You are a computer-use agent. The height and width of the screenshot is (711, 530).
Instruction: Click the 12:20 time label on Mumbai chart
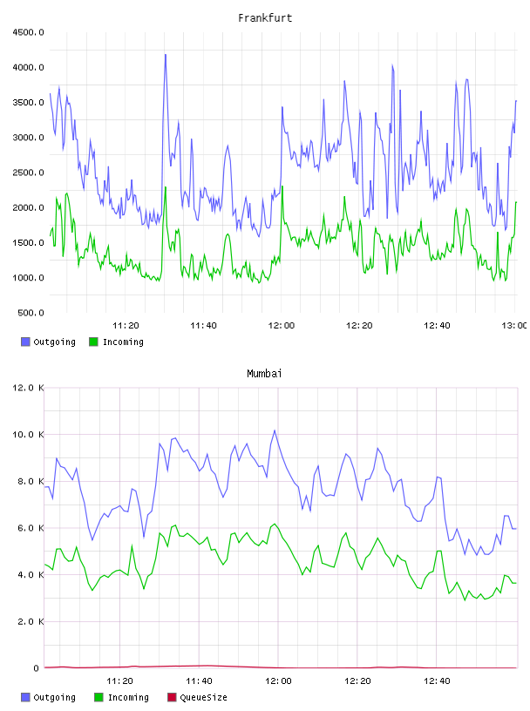[357, 681]
